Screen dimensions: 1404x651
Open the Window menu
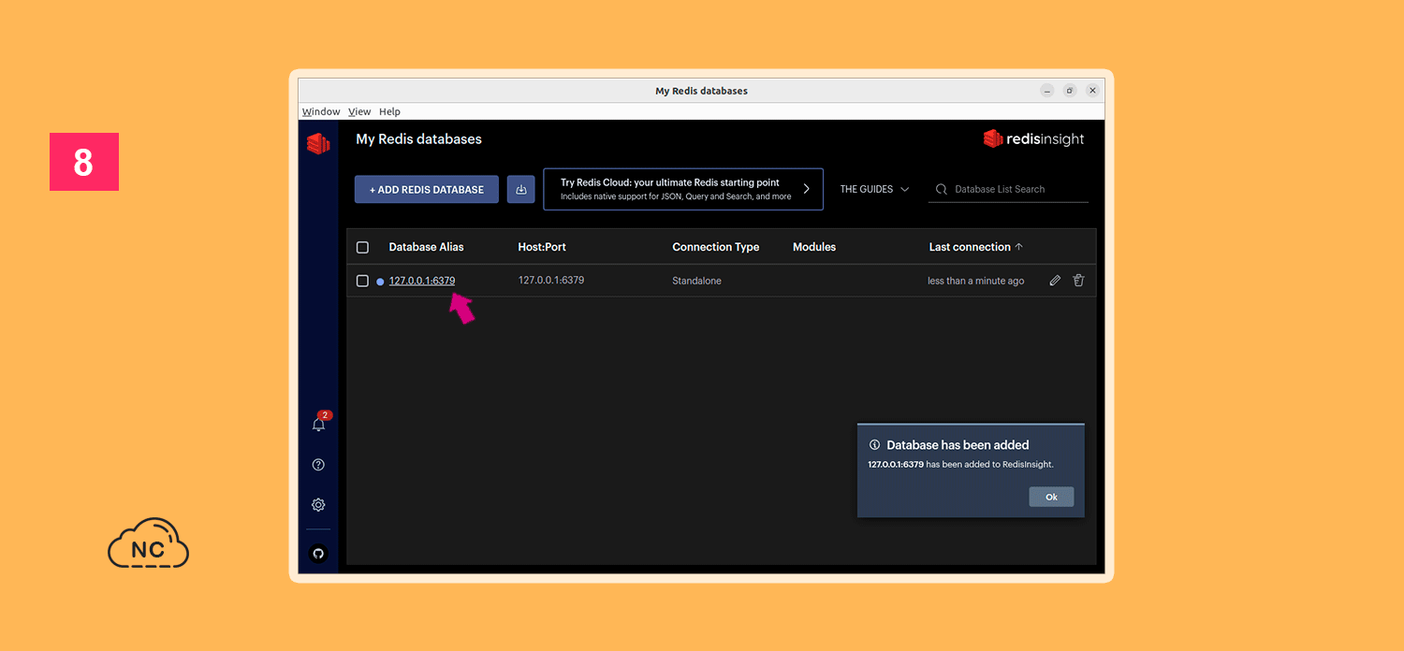pos(321,111)
